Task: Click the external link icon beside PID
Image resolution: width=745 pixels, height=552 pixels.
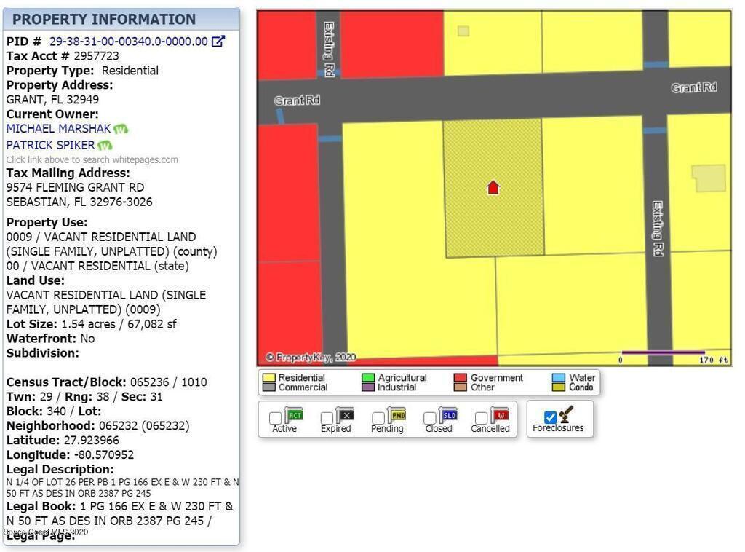Action: click(218, 42)
